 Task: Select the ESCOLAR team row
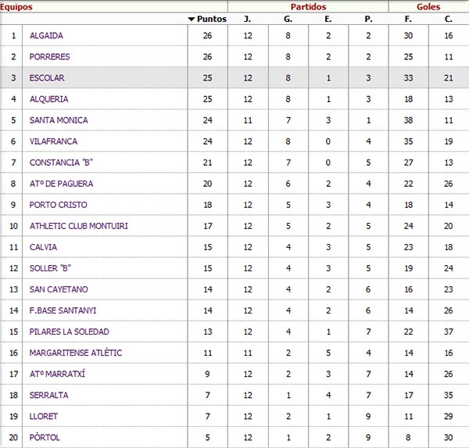tap(234, 78)
